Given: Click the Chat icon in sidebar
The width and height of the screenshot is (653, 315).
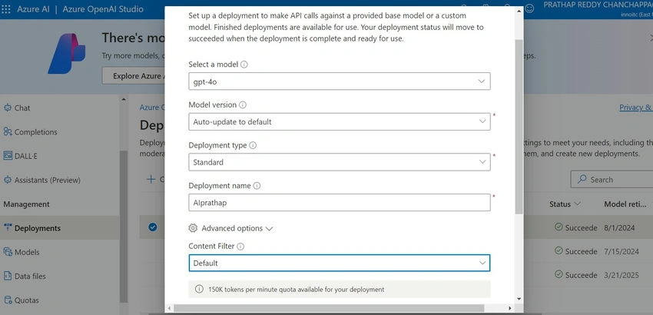Looking at the screenshot, I should coord(8,108).
